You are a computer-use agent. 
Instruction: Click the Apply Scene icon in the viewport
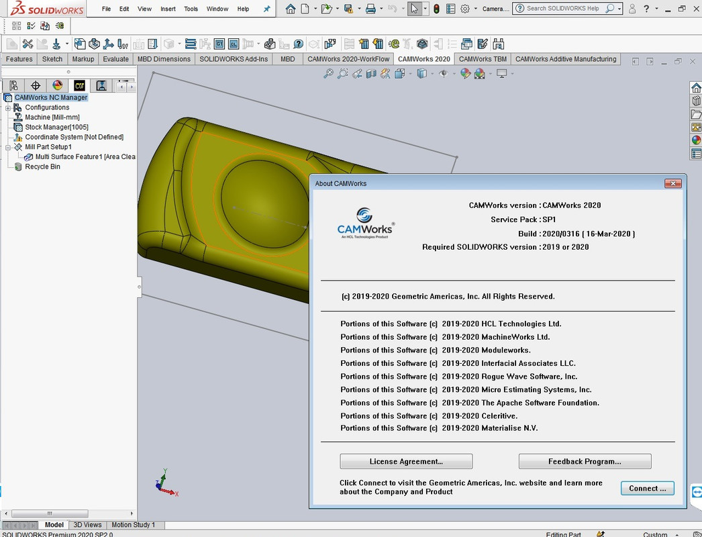(479, 73)
